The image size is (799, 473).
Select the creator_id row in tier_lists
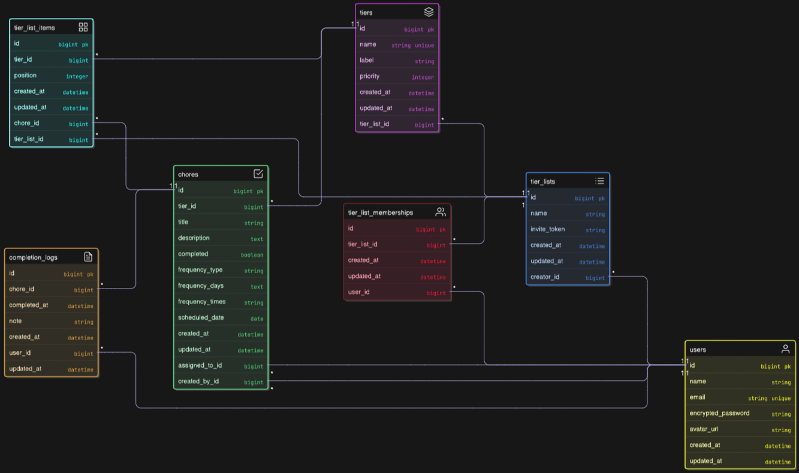click(x=568, y=277)
